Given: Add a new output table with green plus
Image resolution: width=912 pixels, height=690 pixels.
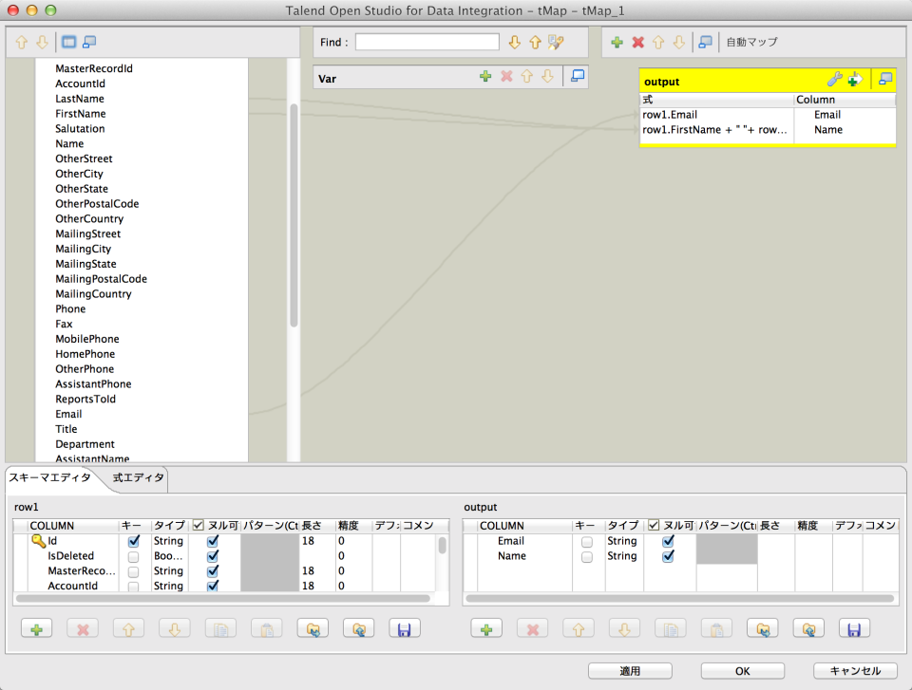Looking at the screenshot, I should tap(617, 43).
